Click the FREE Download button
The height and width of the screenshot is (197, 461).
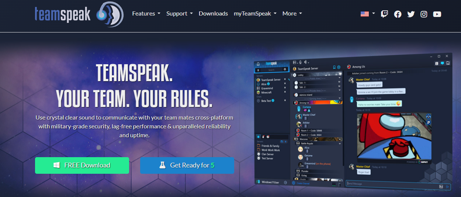[x=82, y=165]
